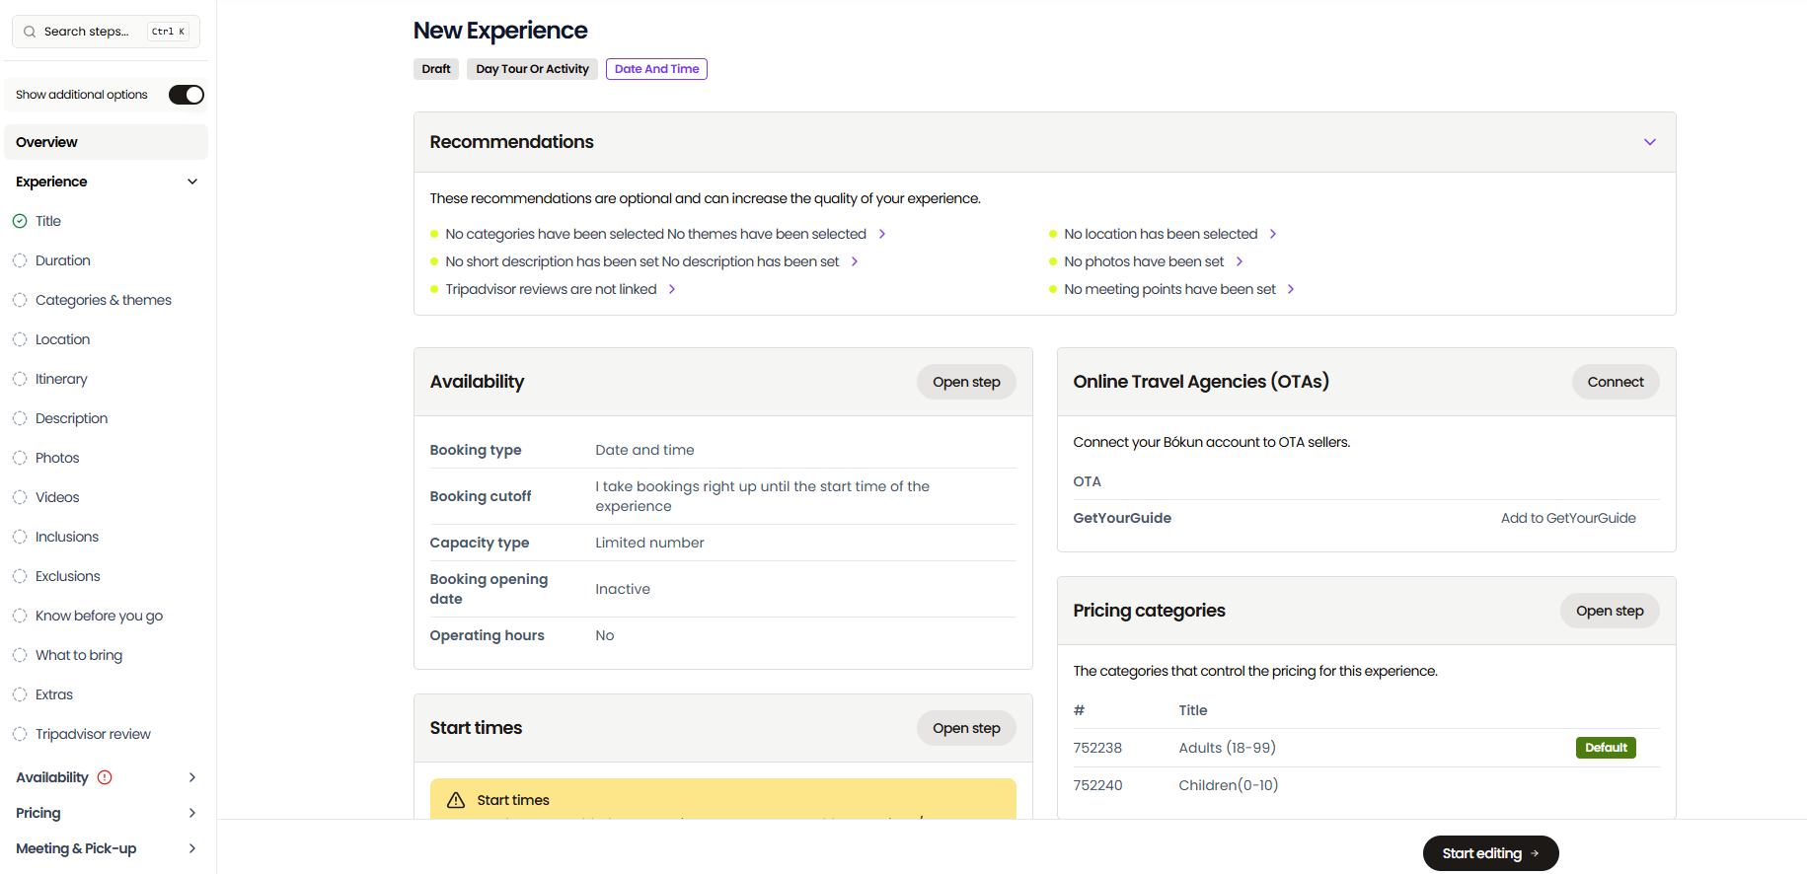Click the green Default badge for Adults
Viewport: 1807px width, 874px height.
click(x=1606, y=748)
